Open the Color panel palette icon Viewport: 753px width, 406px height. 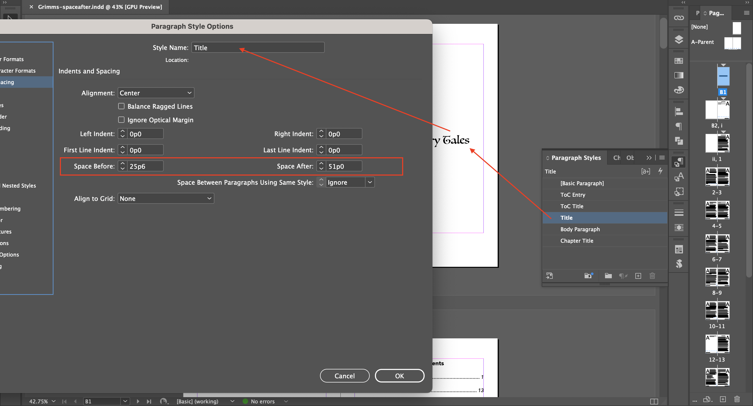(x=679, y=89)
